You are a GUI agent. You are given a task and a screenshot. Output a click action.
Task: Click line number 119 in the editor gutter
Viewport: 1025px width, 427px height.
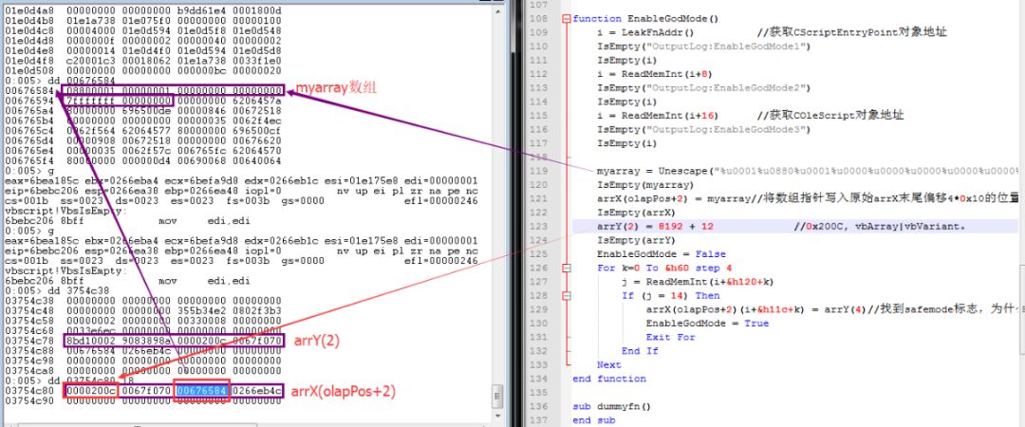point(539,171)
